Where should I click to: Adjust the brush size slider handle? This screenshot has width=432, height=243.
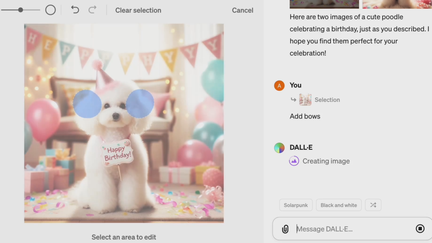pos(21,10)
